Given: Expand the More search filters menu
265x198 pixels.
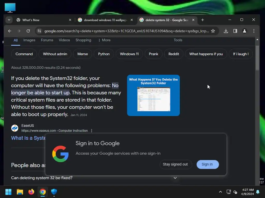Looking at the screenshot, I should 104,40.
